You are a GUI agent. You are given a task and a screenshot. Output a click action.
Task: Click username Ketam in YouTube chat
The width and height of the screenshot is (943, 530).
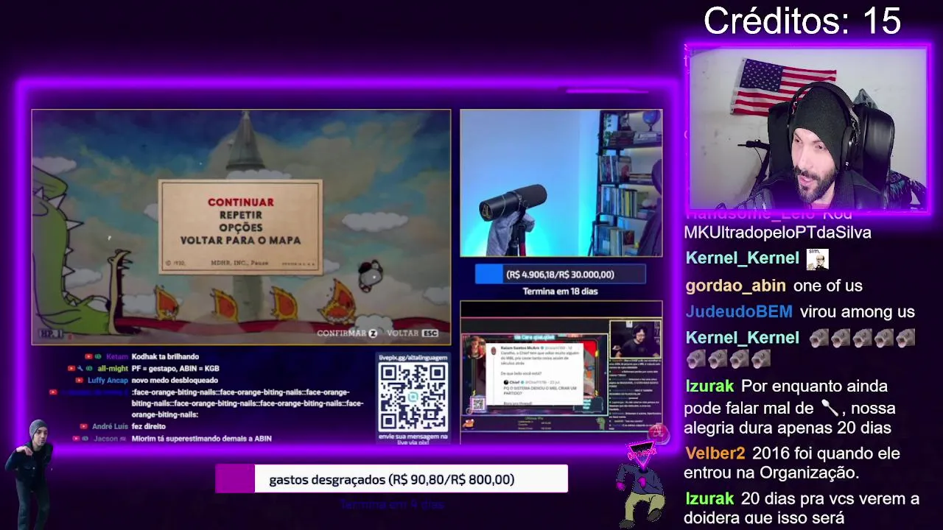click(x=116, y=356)
